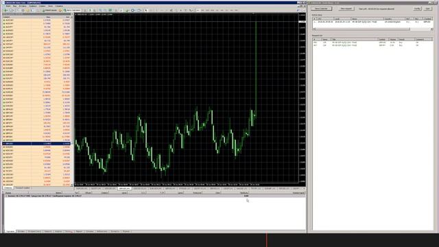
Task: Toggle the Terminal panel icon
Action: click(x=32, y=10)
